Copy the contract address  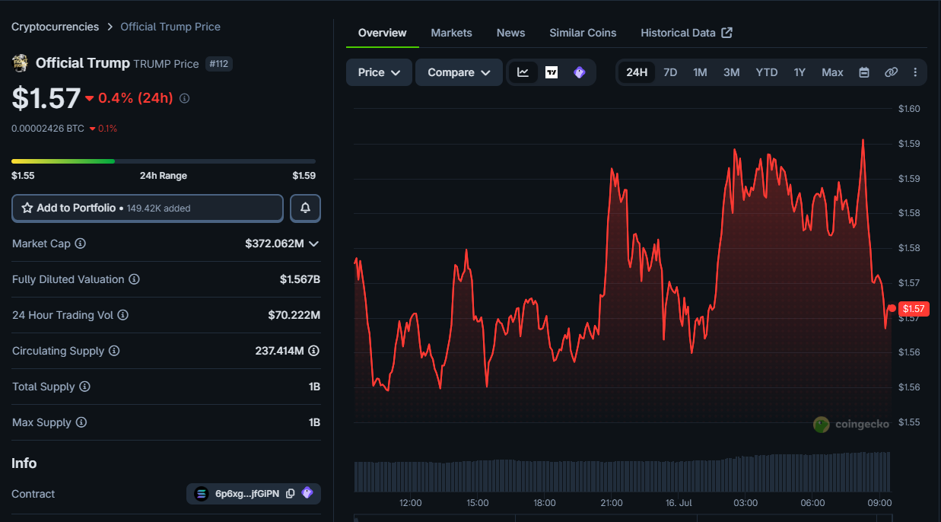(290, 494)
